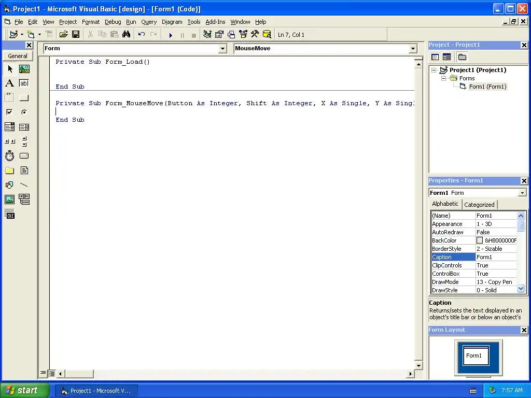This screenshot has height=398, width=531.
Task: Select the TextBox control tool
Action: [x=24, y=83]
